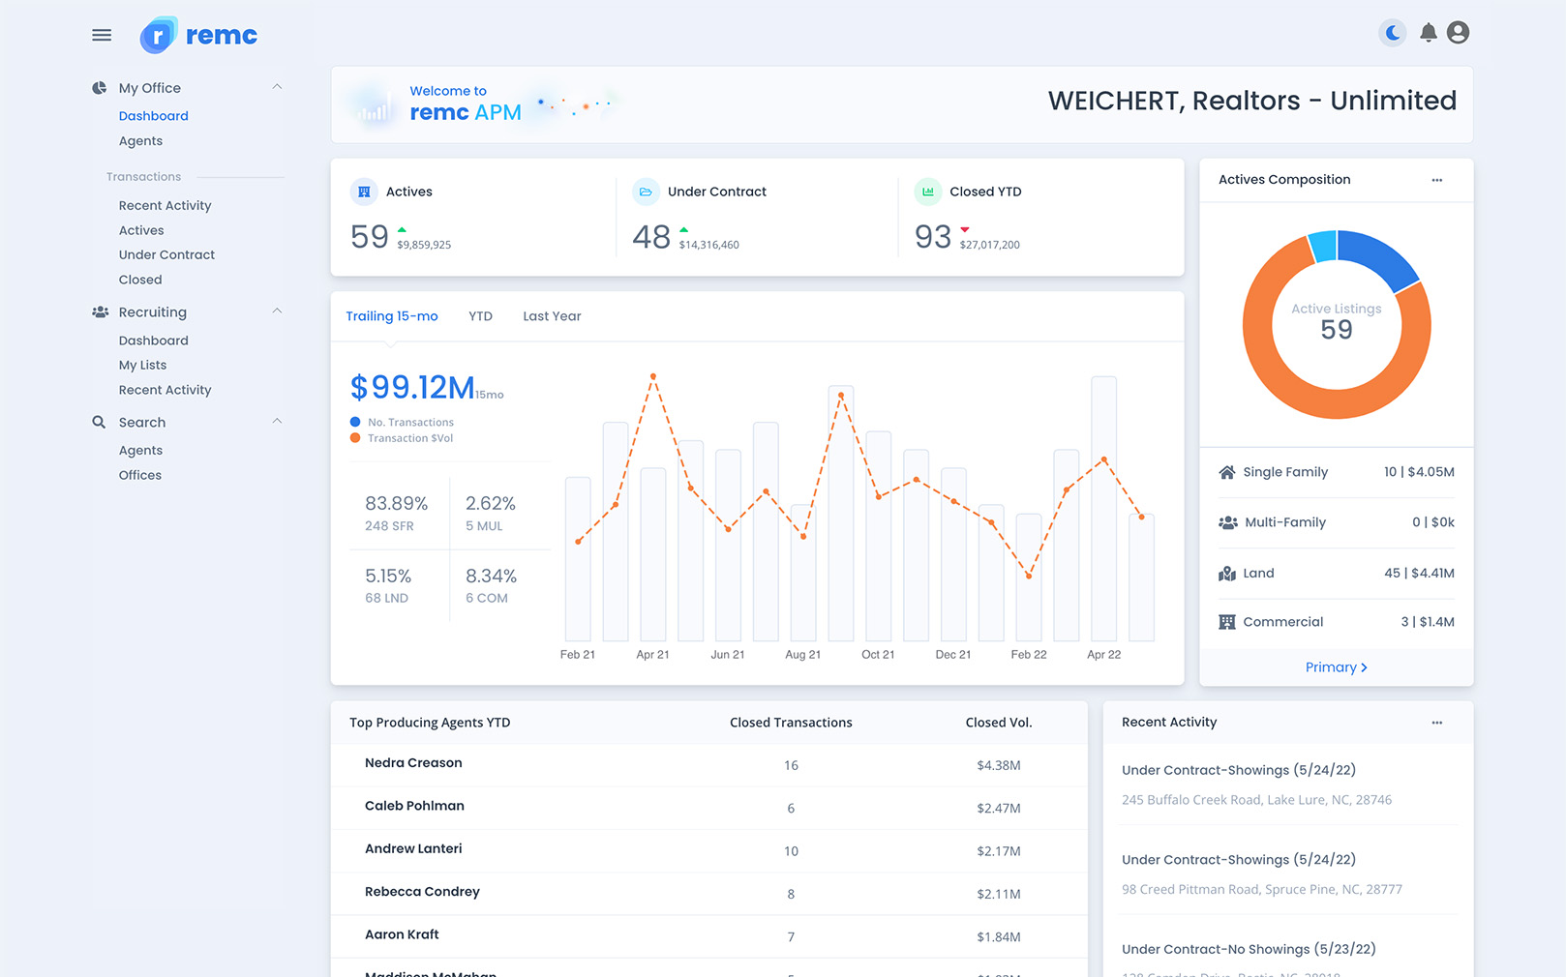Open Recent Activity under Transactions

(x=165, y=206)
